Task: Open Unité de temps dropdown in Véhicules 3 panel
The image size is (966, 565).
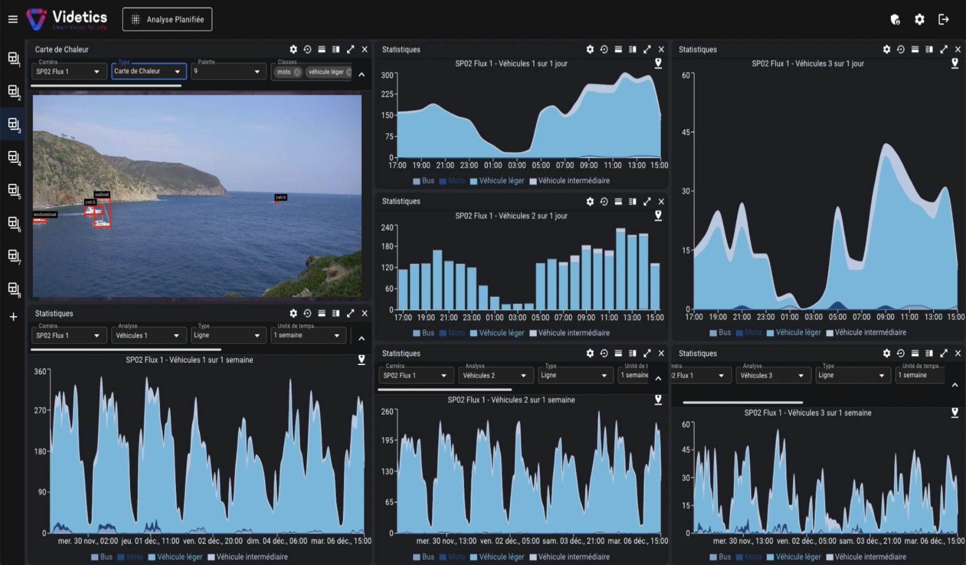Action: tap(920, 376)
